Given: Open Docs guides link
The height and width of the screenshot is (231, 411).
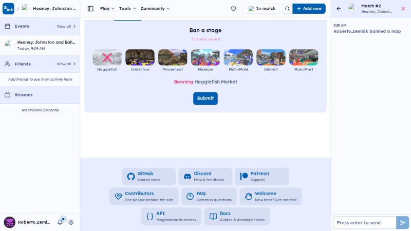Looking at the screenshot, I should pos(237,216).
